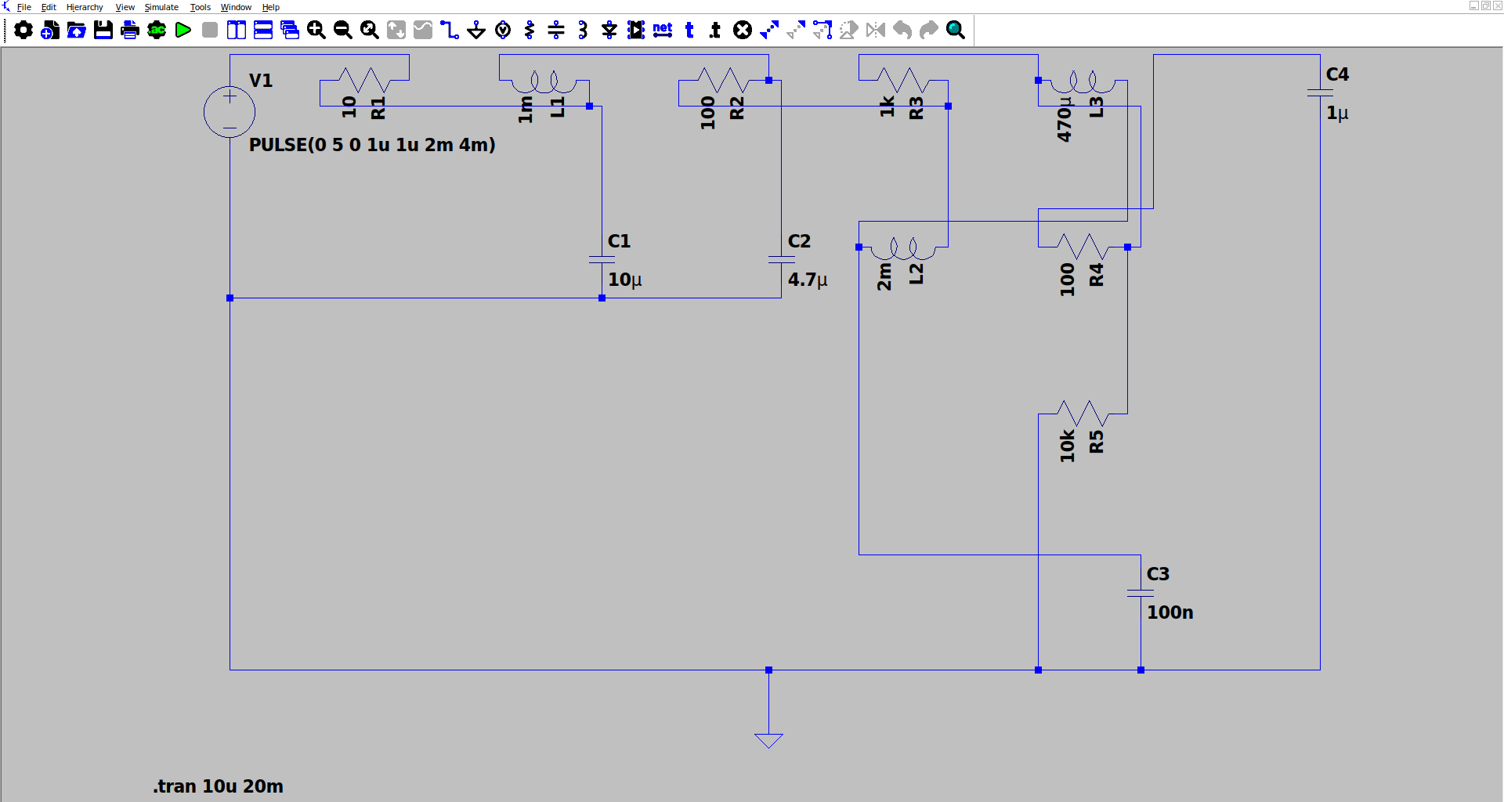Open the File menu
Screen dimensions: 1504x802
pos(24,7)
